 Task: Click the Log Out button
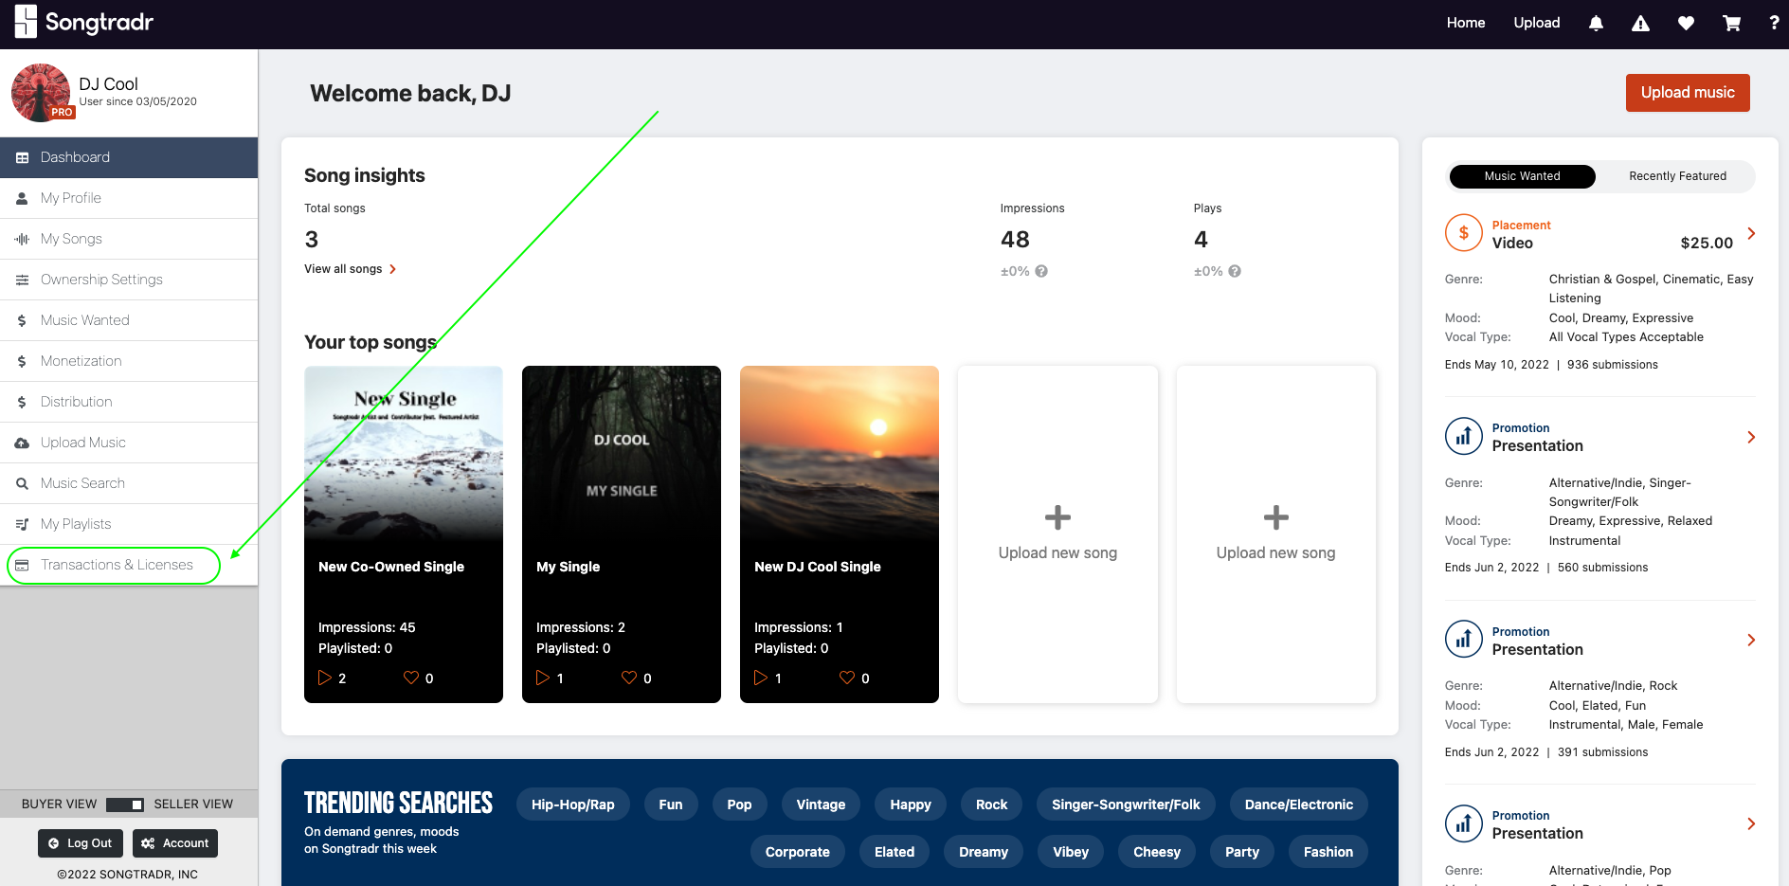point(81,843)
